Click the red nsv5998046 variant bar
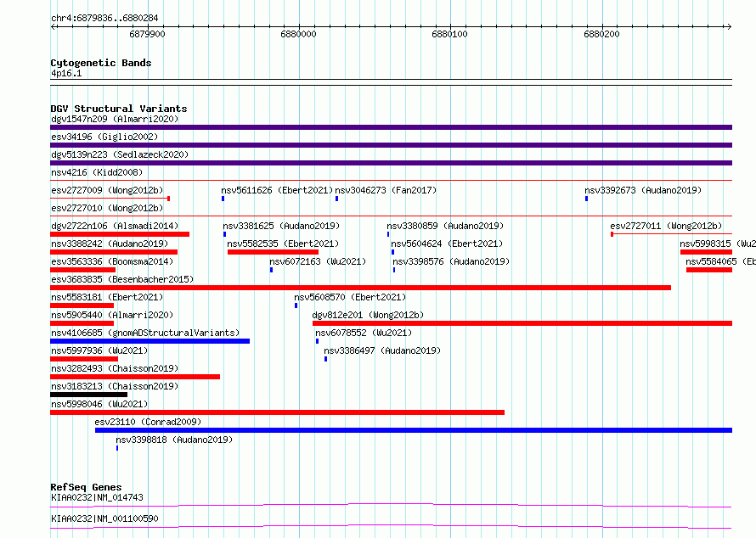 point(277,412)
